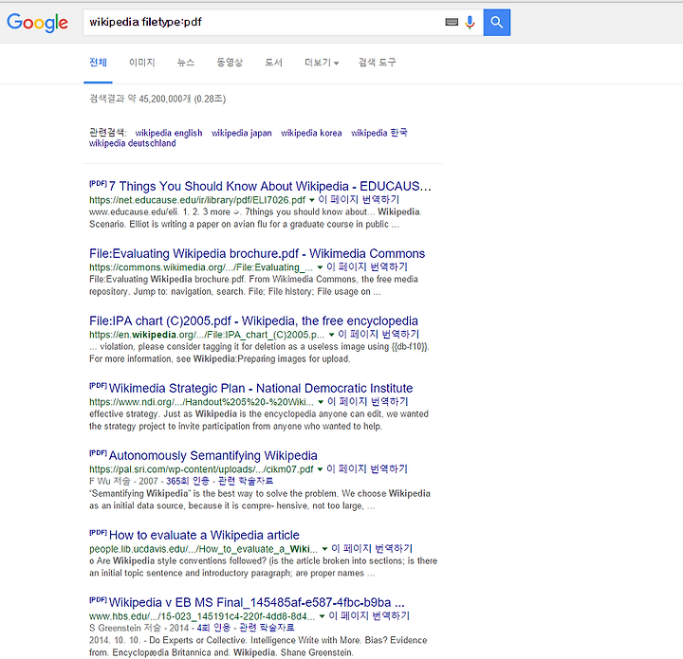Open File:IPA chart (C)2005.pdf result
The height and width of the screenshot is (659, 683).
253,320
